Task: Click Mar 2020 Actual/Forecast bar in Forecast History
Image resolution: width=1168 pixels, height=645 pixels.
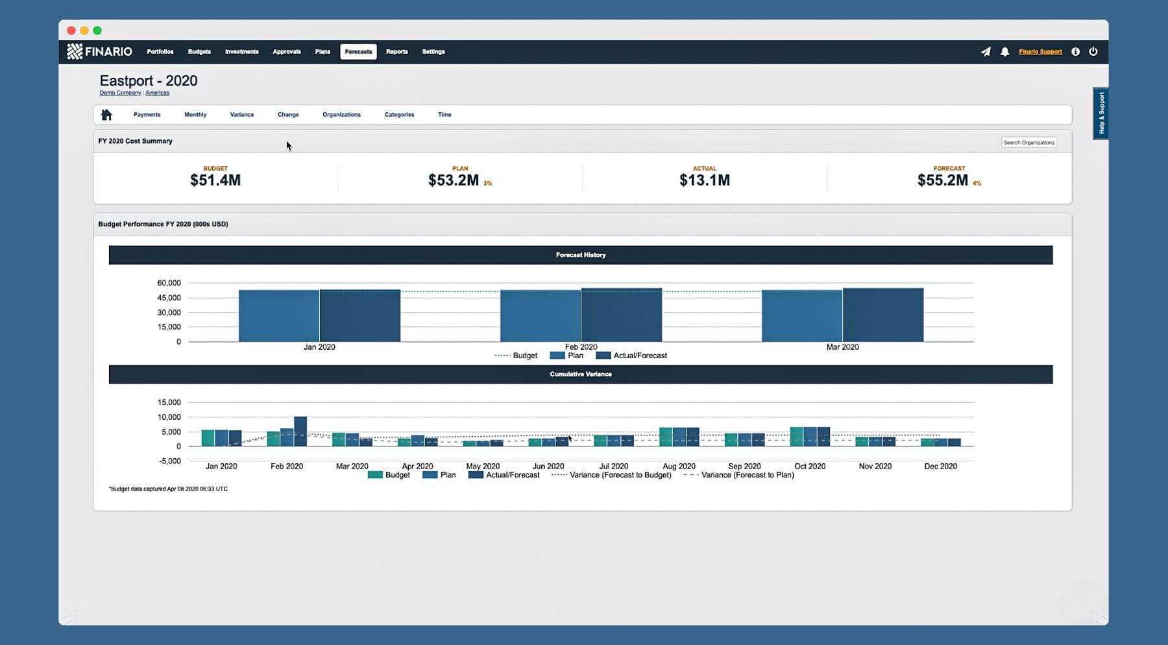Action: pos(883,315)
